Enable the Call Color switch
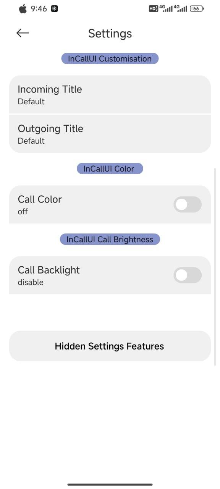 (188, 204)
